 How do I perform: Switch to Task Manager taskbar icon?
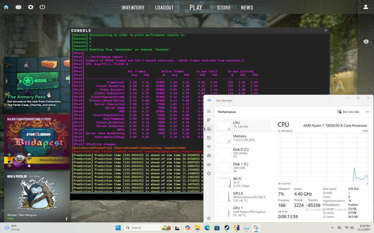click(x=246, y=228)
